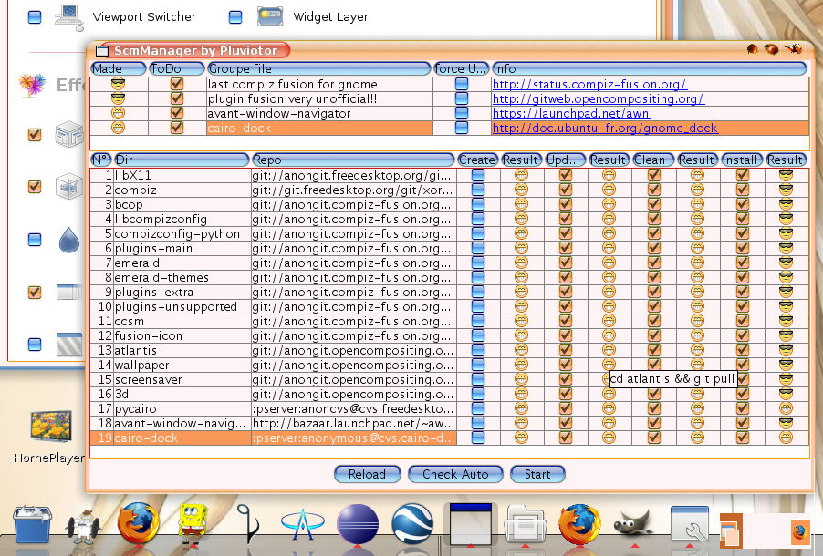Screen dimensions: 823x556
Task: Click the Viewport Switcher plugin icon
Action: click(68, 17)
